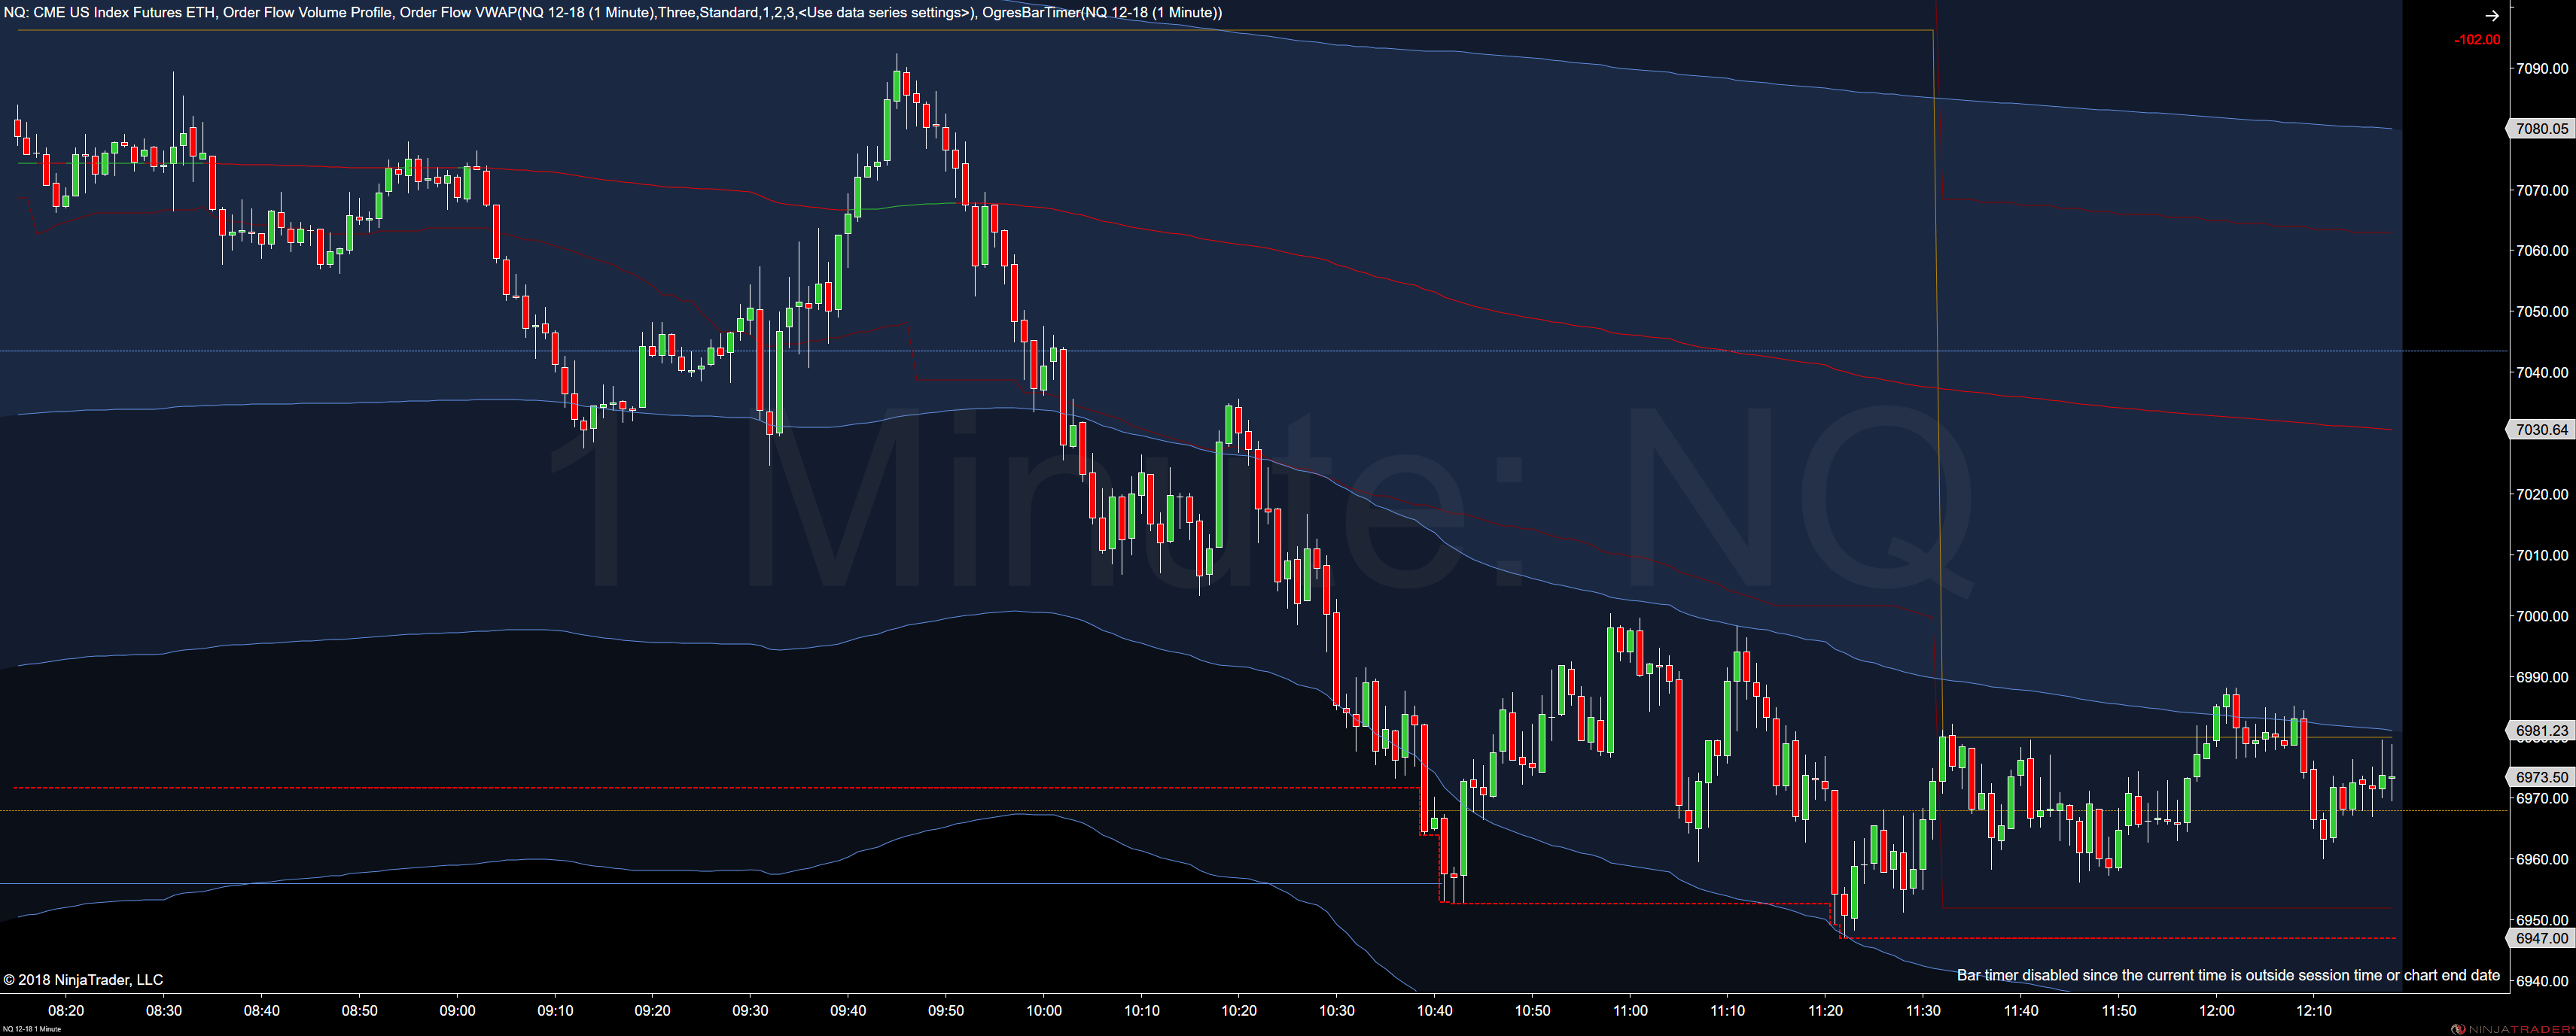The width and height of the screenshot is (2576, 1036).
Task: Click the 09:50 time axis label
Action: point(946,1010)
